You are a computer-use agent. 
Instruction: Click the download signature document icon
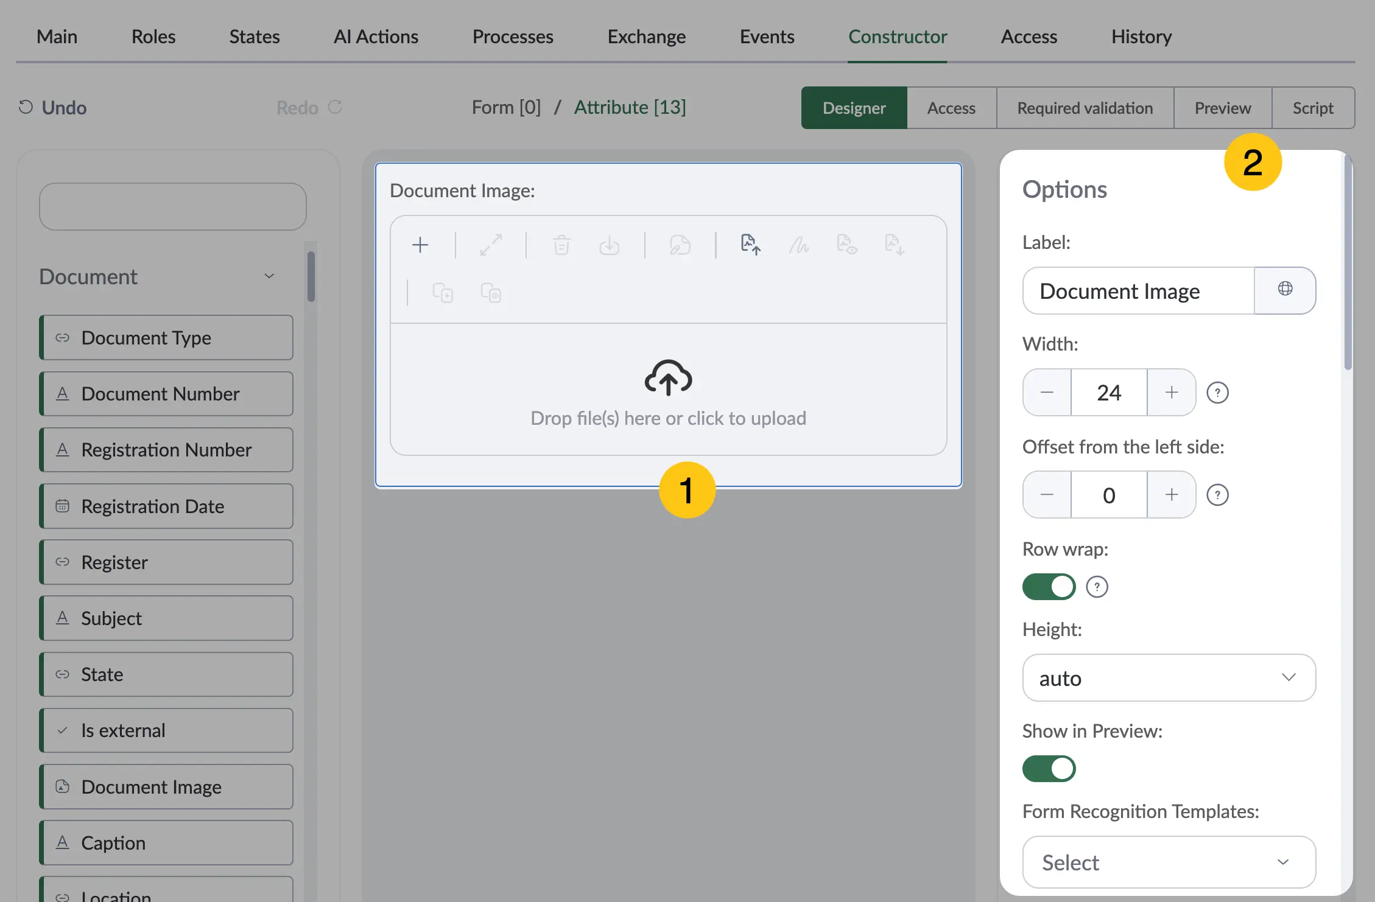[x=895, y=245]
